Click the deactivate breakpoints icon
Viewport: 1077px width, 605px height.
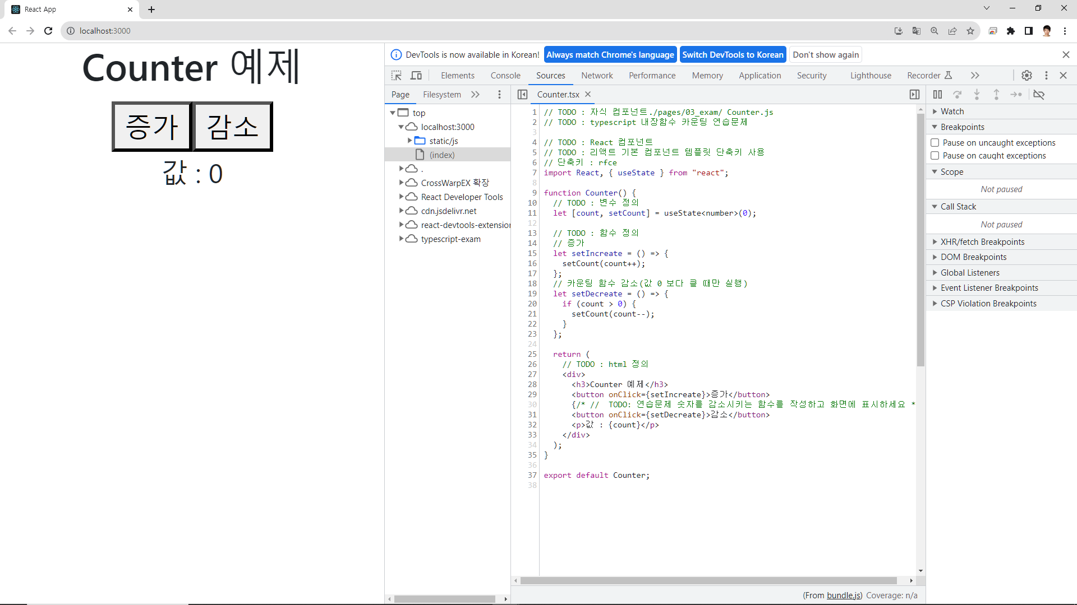(1039, 95)
